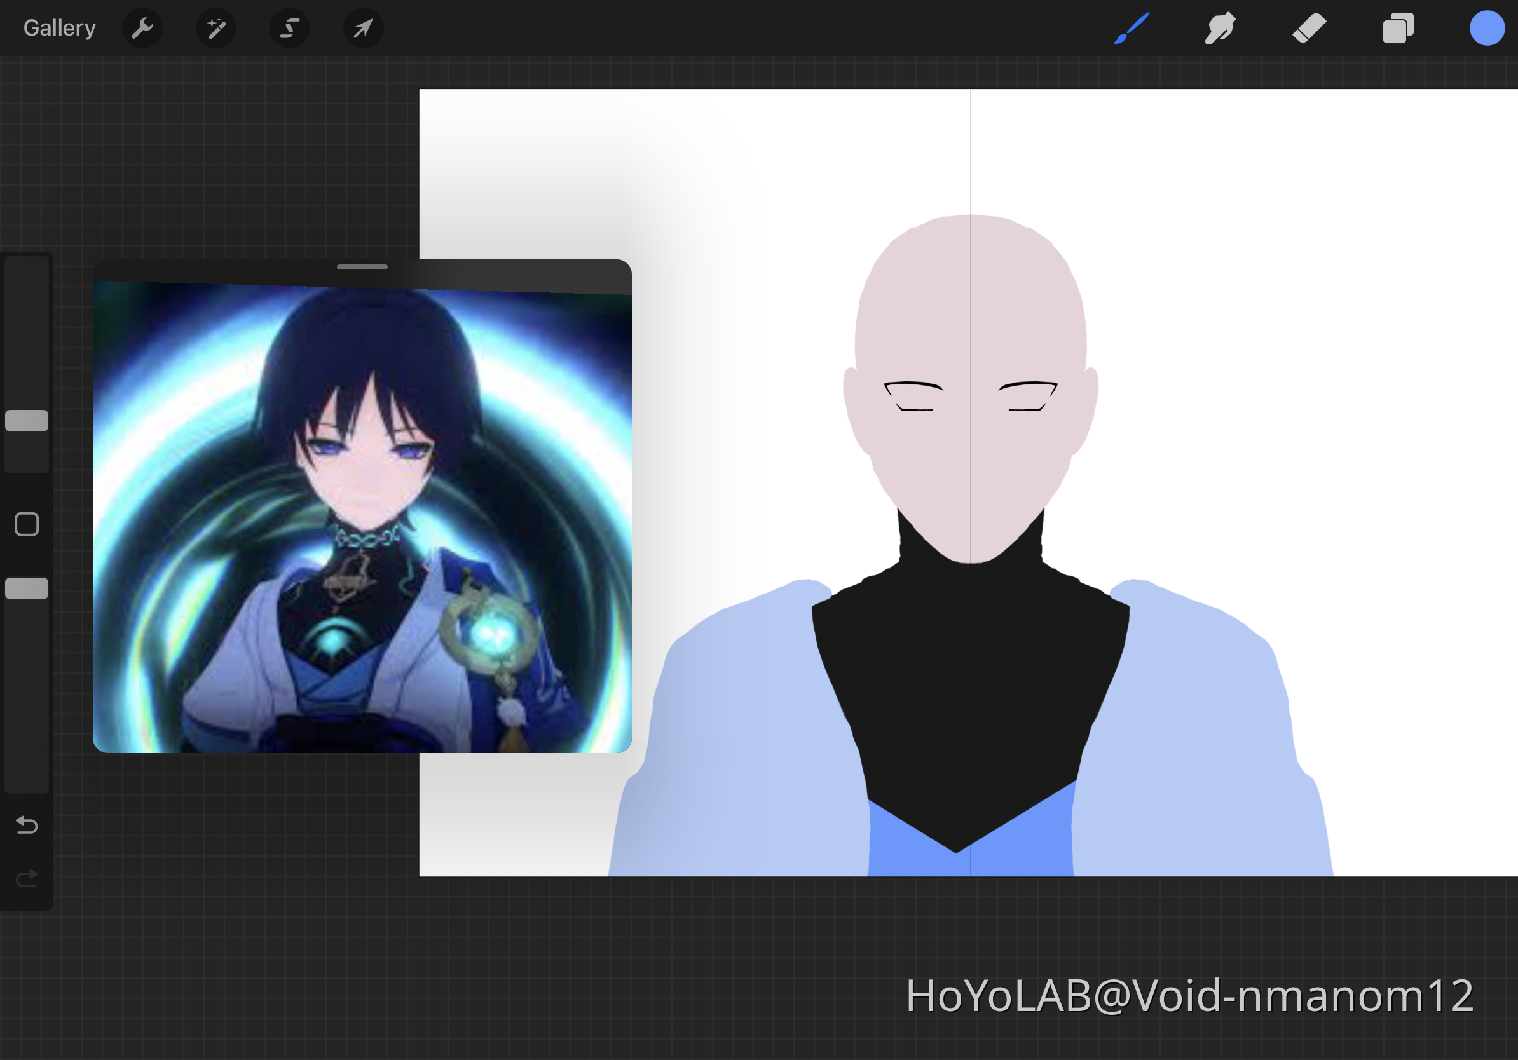Redo the last undone action
Screen dimensions: 1518x1060
pyautogui.click(x=27, y=878)
